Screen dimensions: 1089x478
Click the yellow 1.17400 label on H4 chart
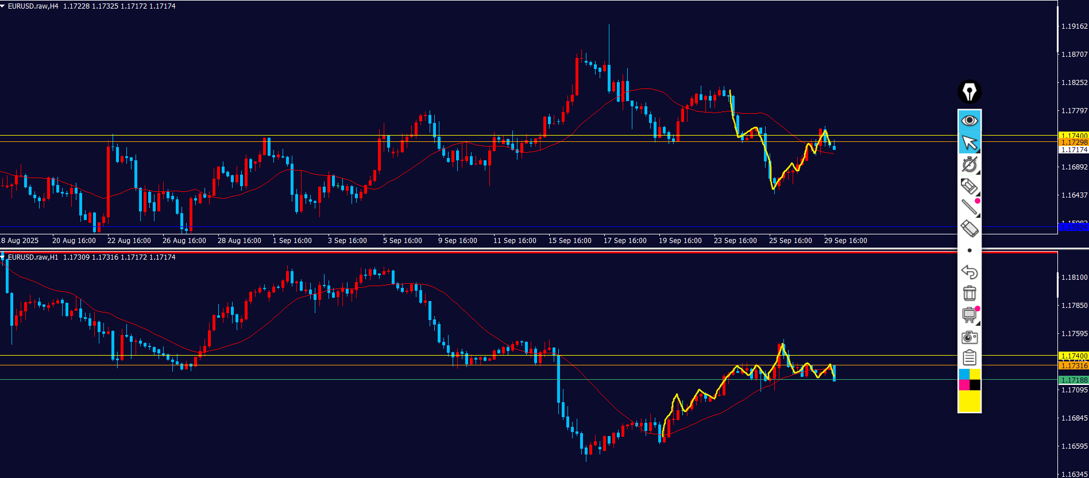(x=1073, y=136)
